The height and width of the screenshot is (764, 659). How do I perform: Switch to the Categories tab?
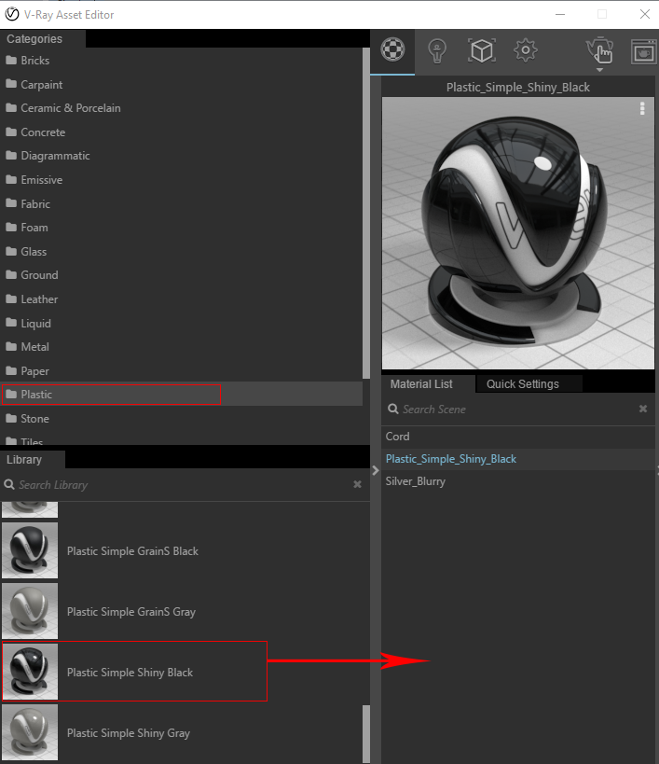pyautogui.click(x=43, y=38)
